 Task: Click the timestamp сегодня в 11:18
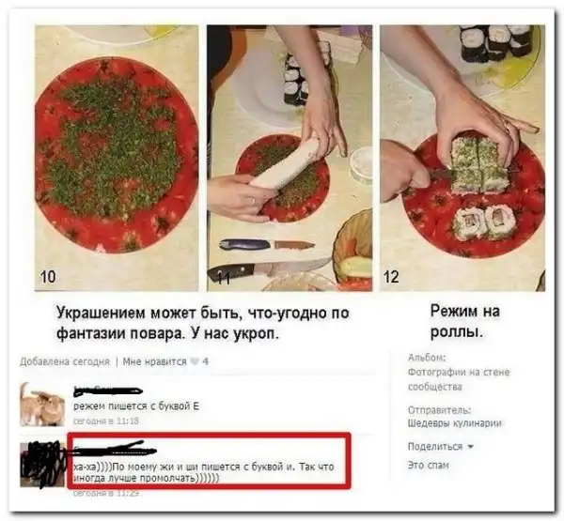(105, 421)
